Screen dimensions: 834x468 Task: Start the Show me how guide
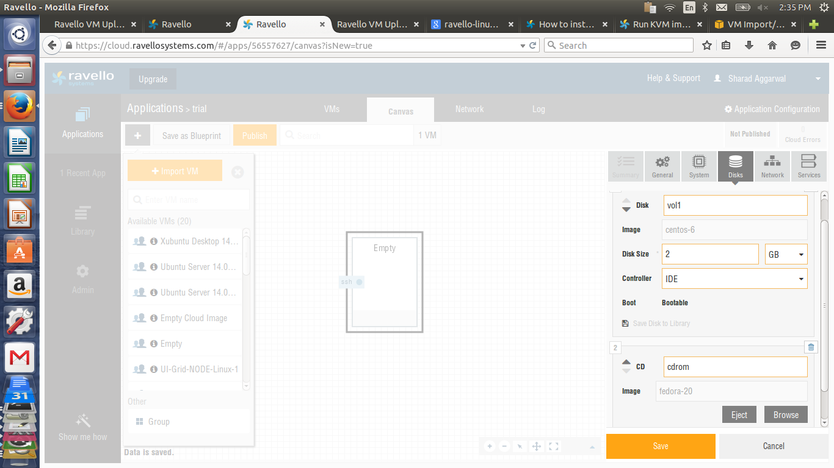82,427
